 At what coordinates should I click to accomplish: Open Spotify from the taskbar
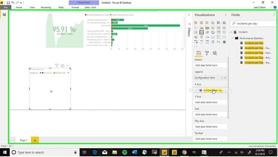(125, 152)
